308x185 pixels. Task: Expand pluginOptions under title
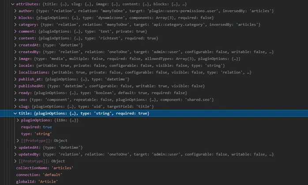point(18,120)
